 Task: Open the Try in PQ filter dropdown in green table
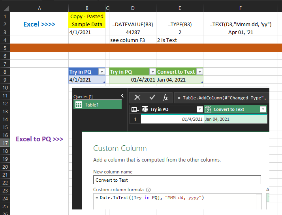click(152, 72)
